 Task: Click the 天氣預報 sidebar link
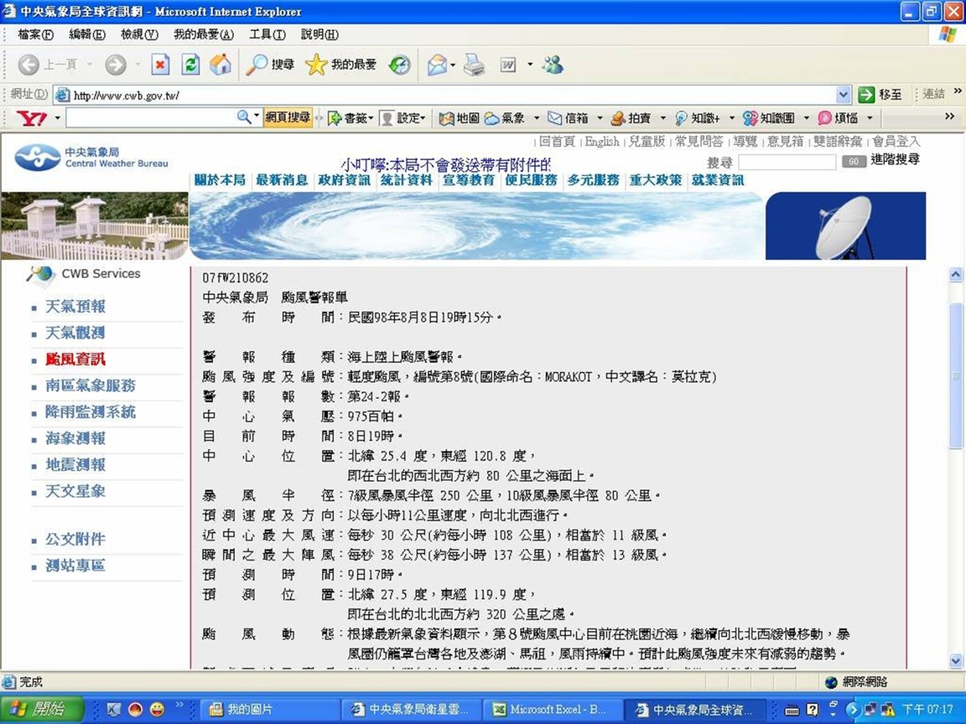[75, 307]
